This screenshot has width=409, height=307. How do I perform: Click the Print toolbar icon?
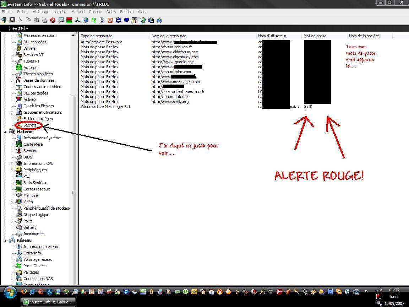coord(45,20)
